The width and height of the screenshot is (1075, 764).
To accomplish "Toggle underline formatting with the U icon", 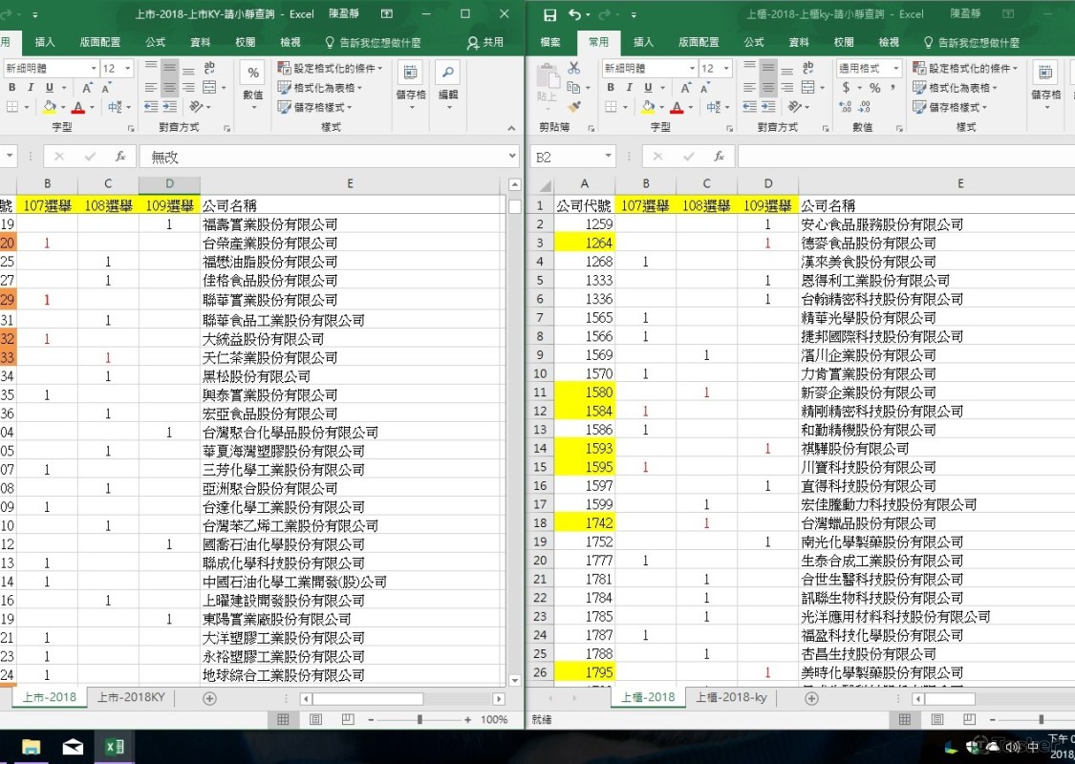I will click(646, 87).
